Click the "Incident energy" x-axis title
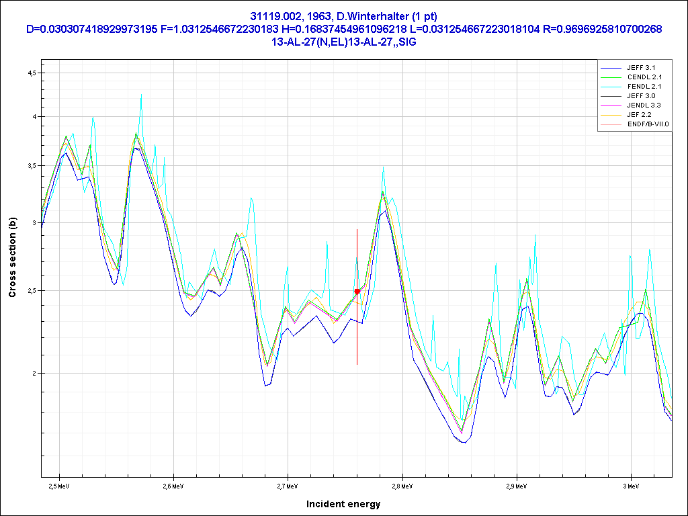This screenshot has height=516, width=688. click(x=343, y=504)
